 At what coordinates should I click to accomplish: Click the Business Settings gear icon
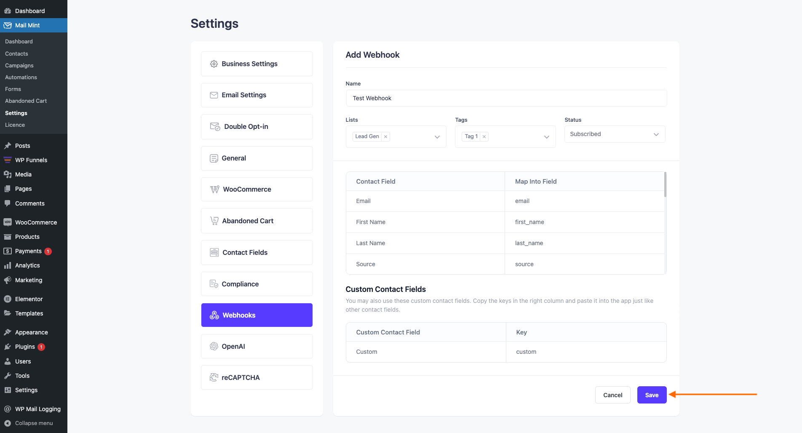click(214, 64)
